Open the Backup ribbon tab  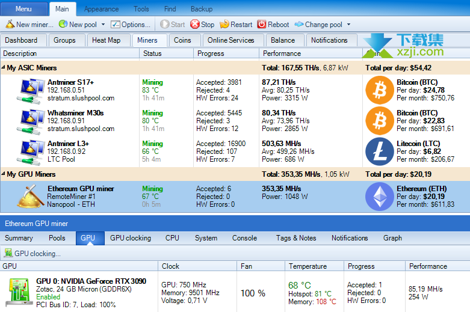coord(202,9)
